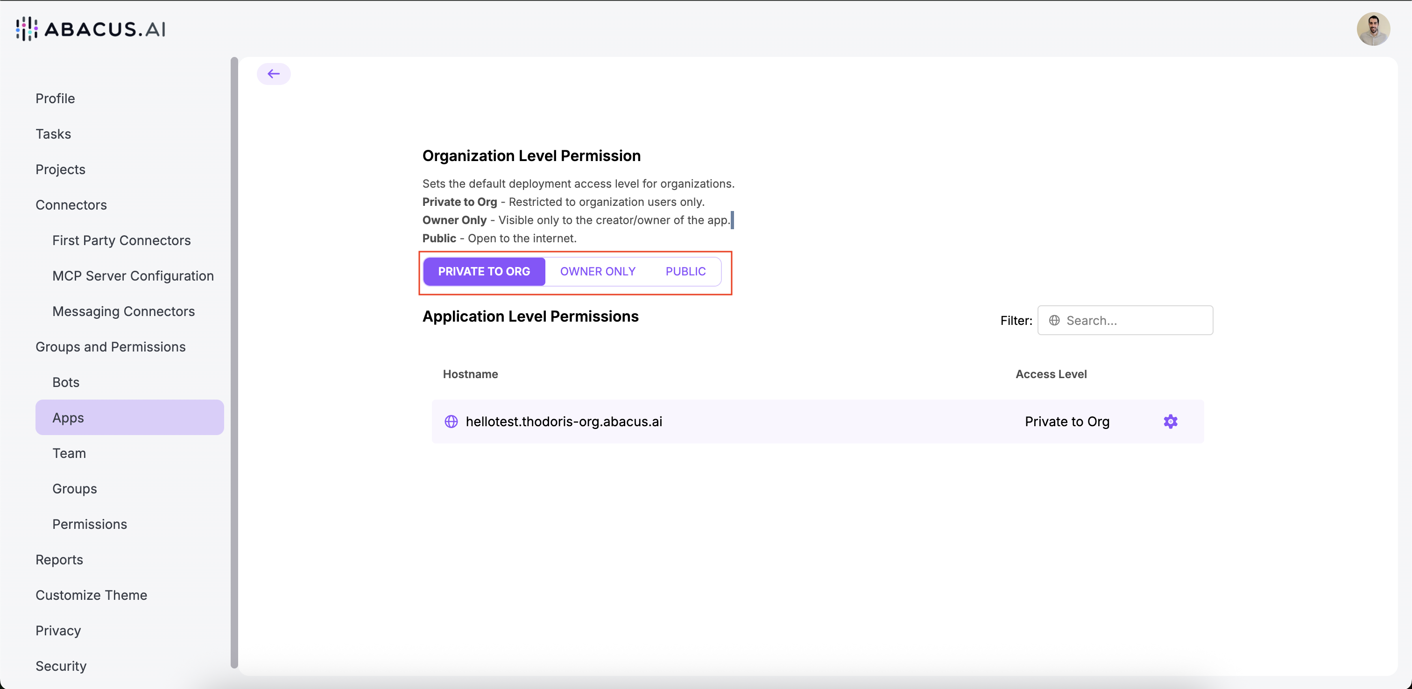The height and width of the screenshot is (689, 1412).
Task: Click in the Filter search field
Action: pyautogui.click(x=1135, y=320)
